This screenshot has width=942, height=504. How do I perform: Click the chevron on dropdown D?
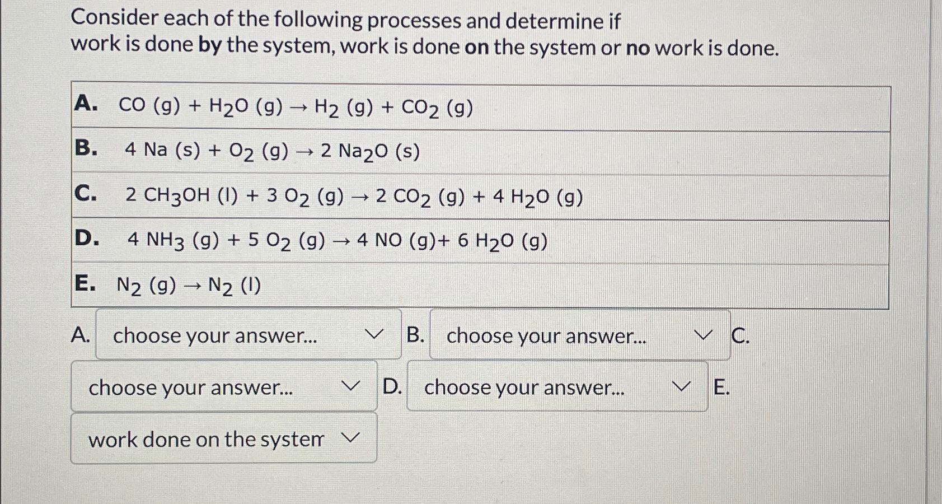[x=682, y=386]
